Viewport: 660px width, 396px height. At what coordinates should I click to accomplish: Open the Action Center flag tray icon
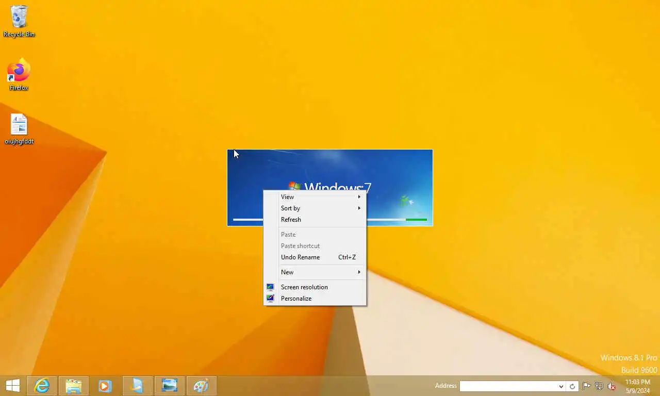pos(587,386)
